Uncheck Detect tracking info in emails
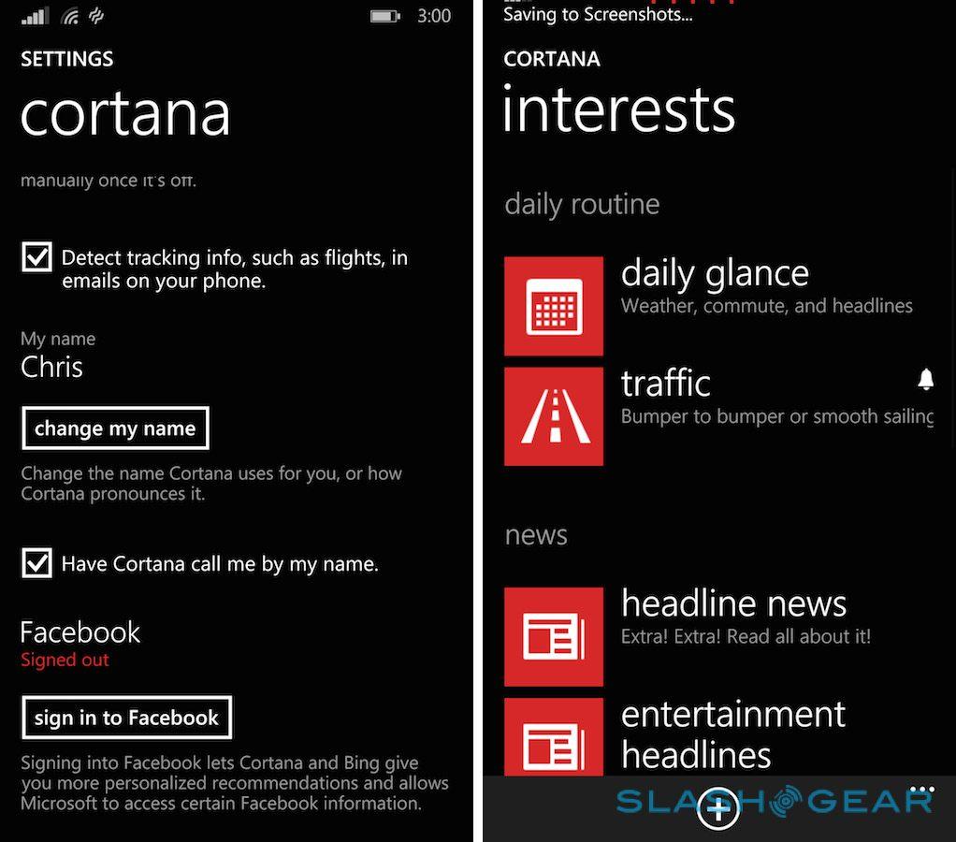Viewport: 956px width, 842px height. 36,257
